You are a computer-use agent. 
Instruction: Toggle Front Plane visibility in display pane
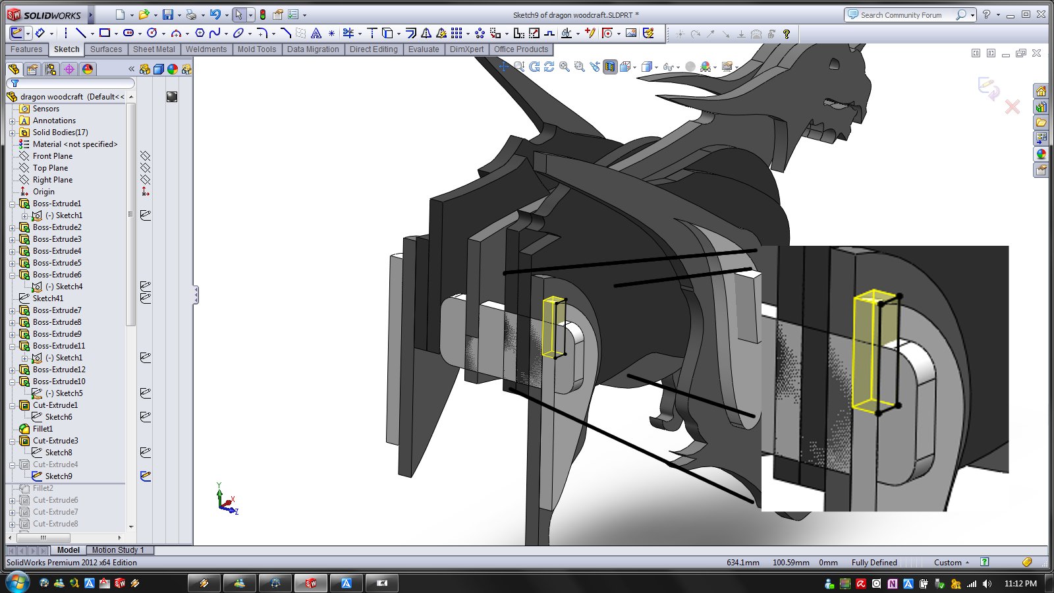pyautogui.click(x=146, y=156)
